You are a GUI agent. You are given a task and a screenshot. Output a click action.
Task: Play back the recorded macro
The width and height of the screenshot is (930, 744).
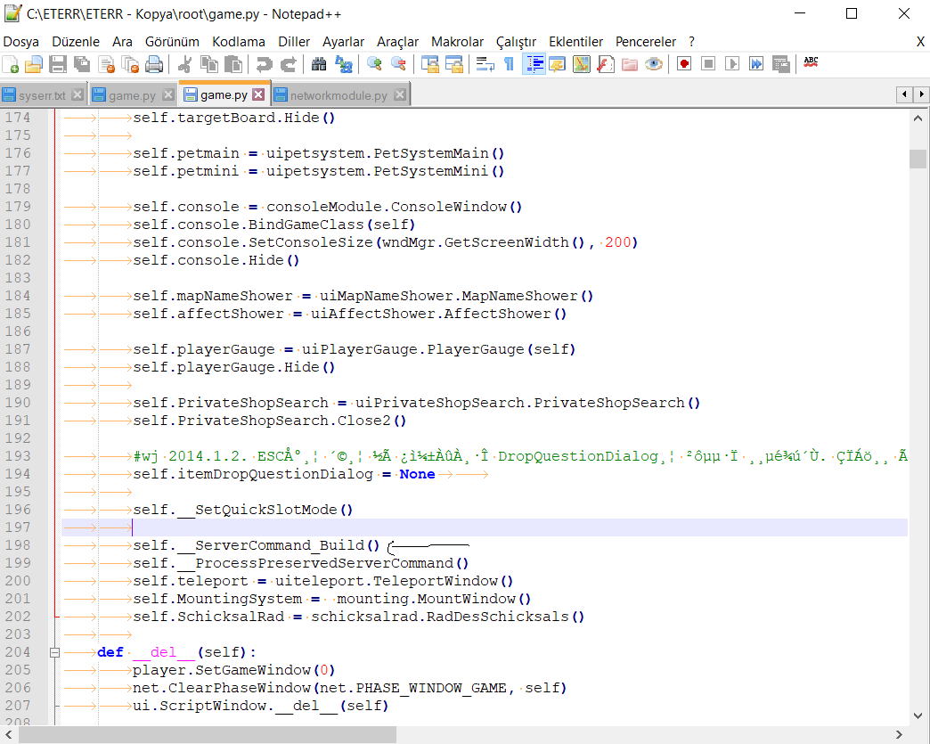[x=732, y=64]
